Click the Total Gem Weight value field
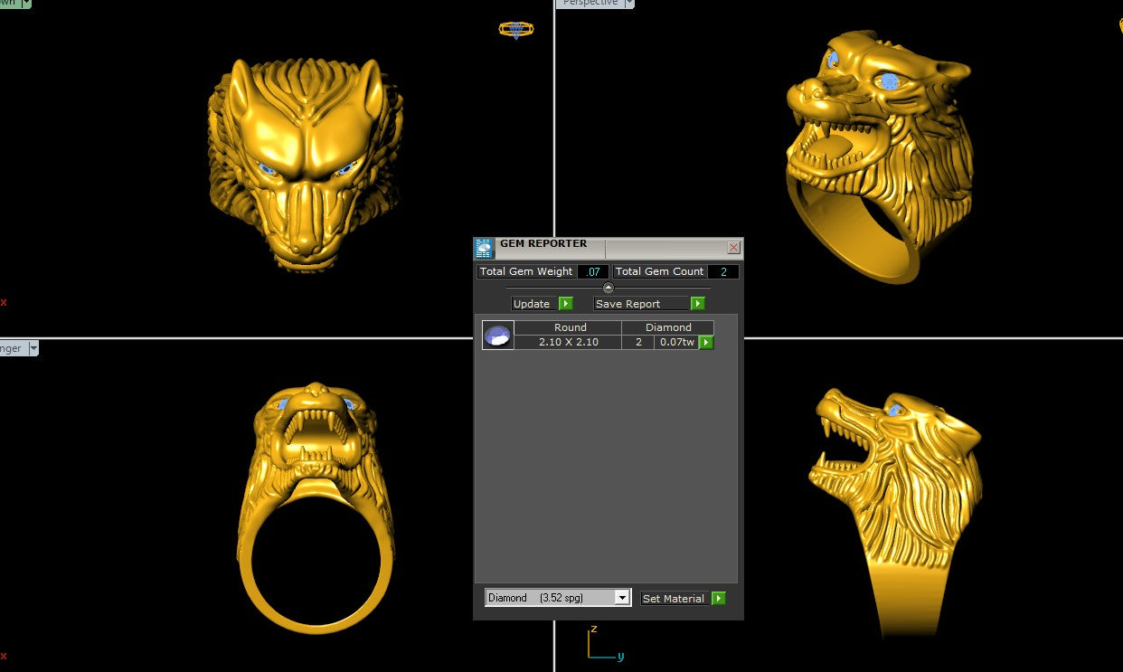 (x=593, y=271)
